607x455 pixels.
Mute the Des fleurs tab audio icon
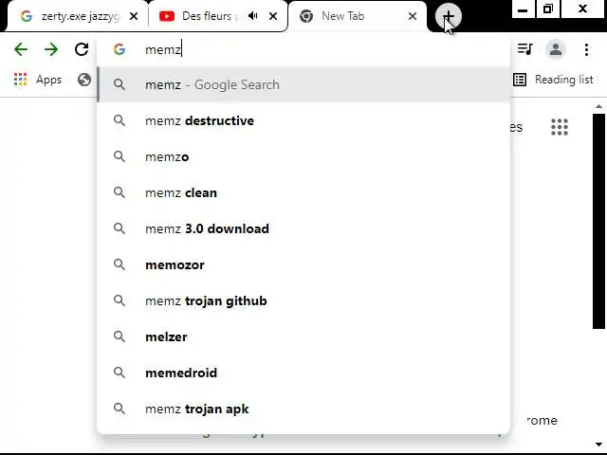[253, 16]
